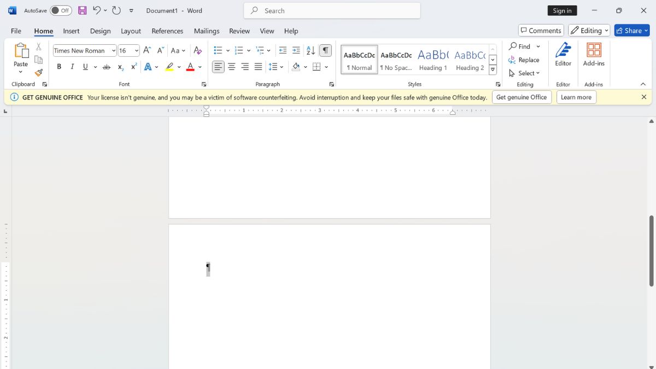The height and width of the screenshot is (369, 656).
Task: Expand the Numbering dropdown arrow
Action: (x=249, y=50)
